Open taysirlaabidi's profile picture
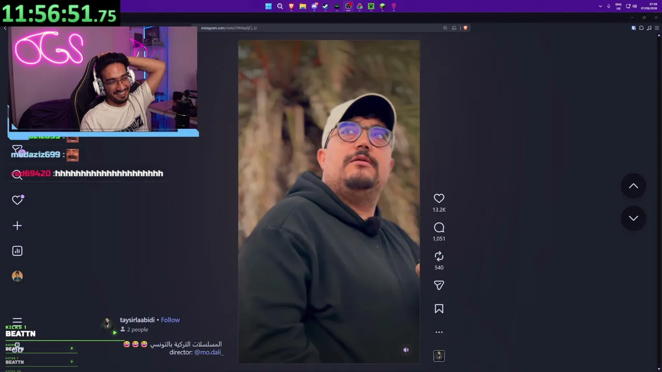Viewport: 662px width, 372px height. pos(108,324)
